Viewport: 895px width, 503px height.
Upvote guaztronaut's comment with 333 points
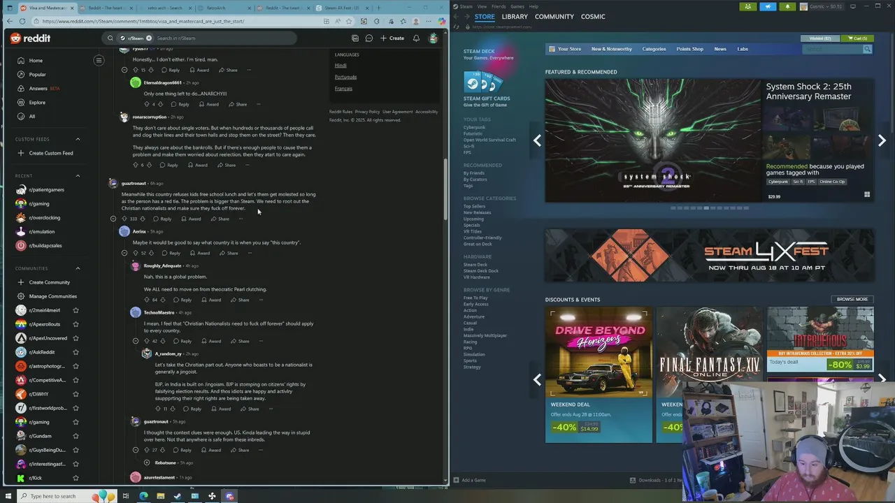124,219
